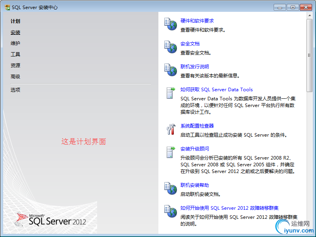Select the 计划 page in the sidebar
This screenshot has height=237, width=316.
pyautogui.click(x=15, y=21)
